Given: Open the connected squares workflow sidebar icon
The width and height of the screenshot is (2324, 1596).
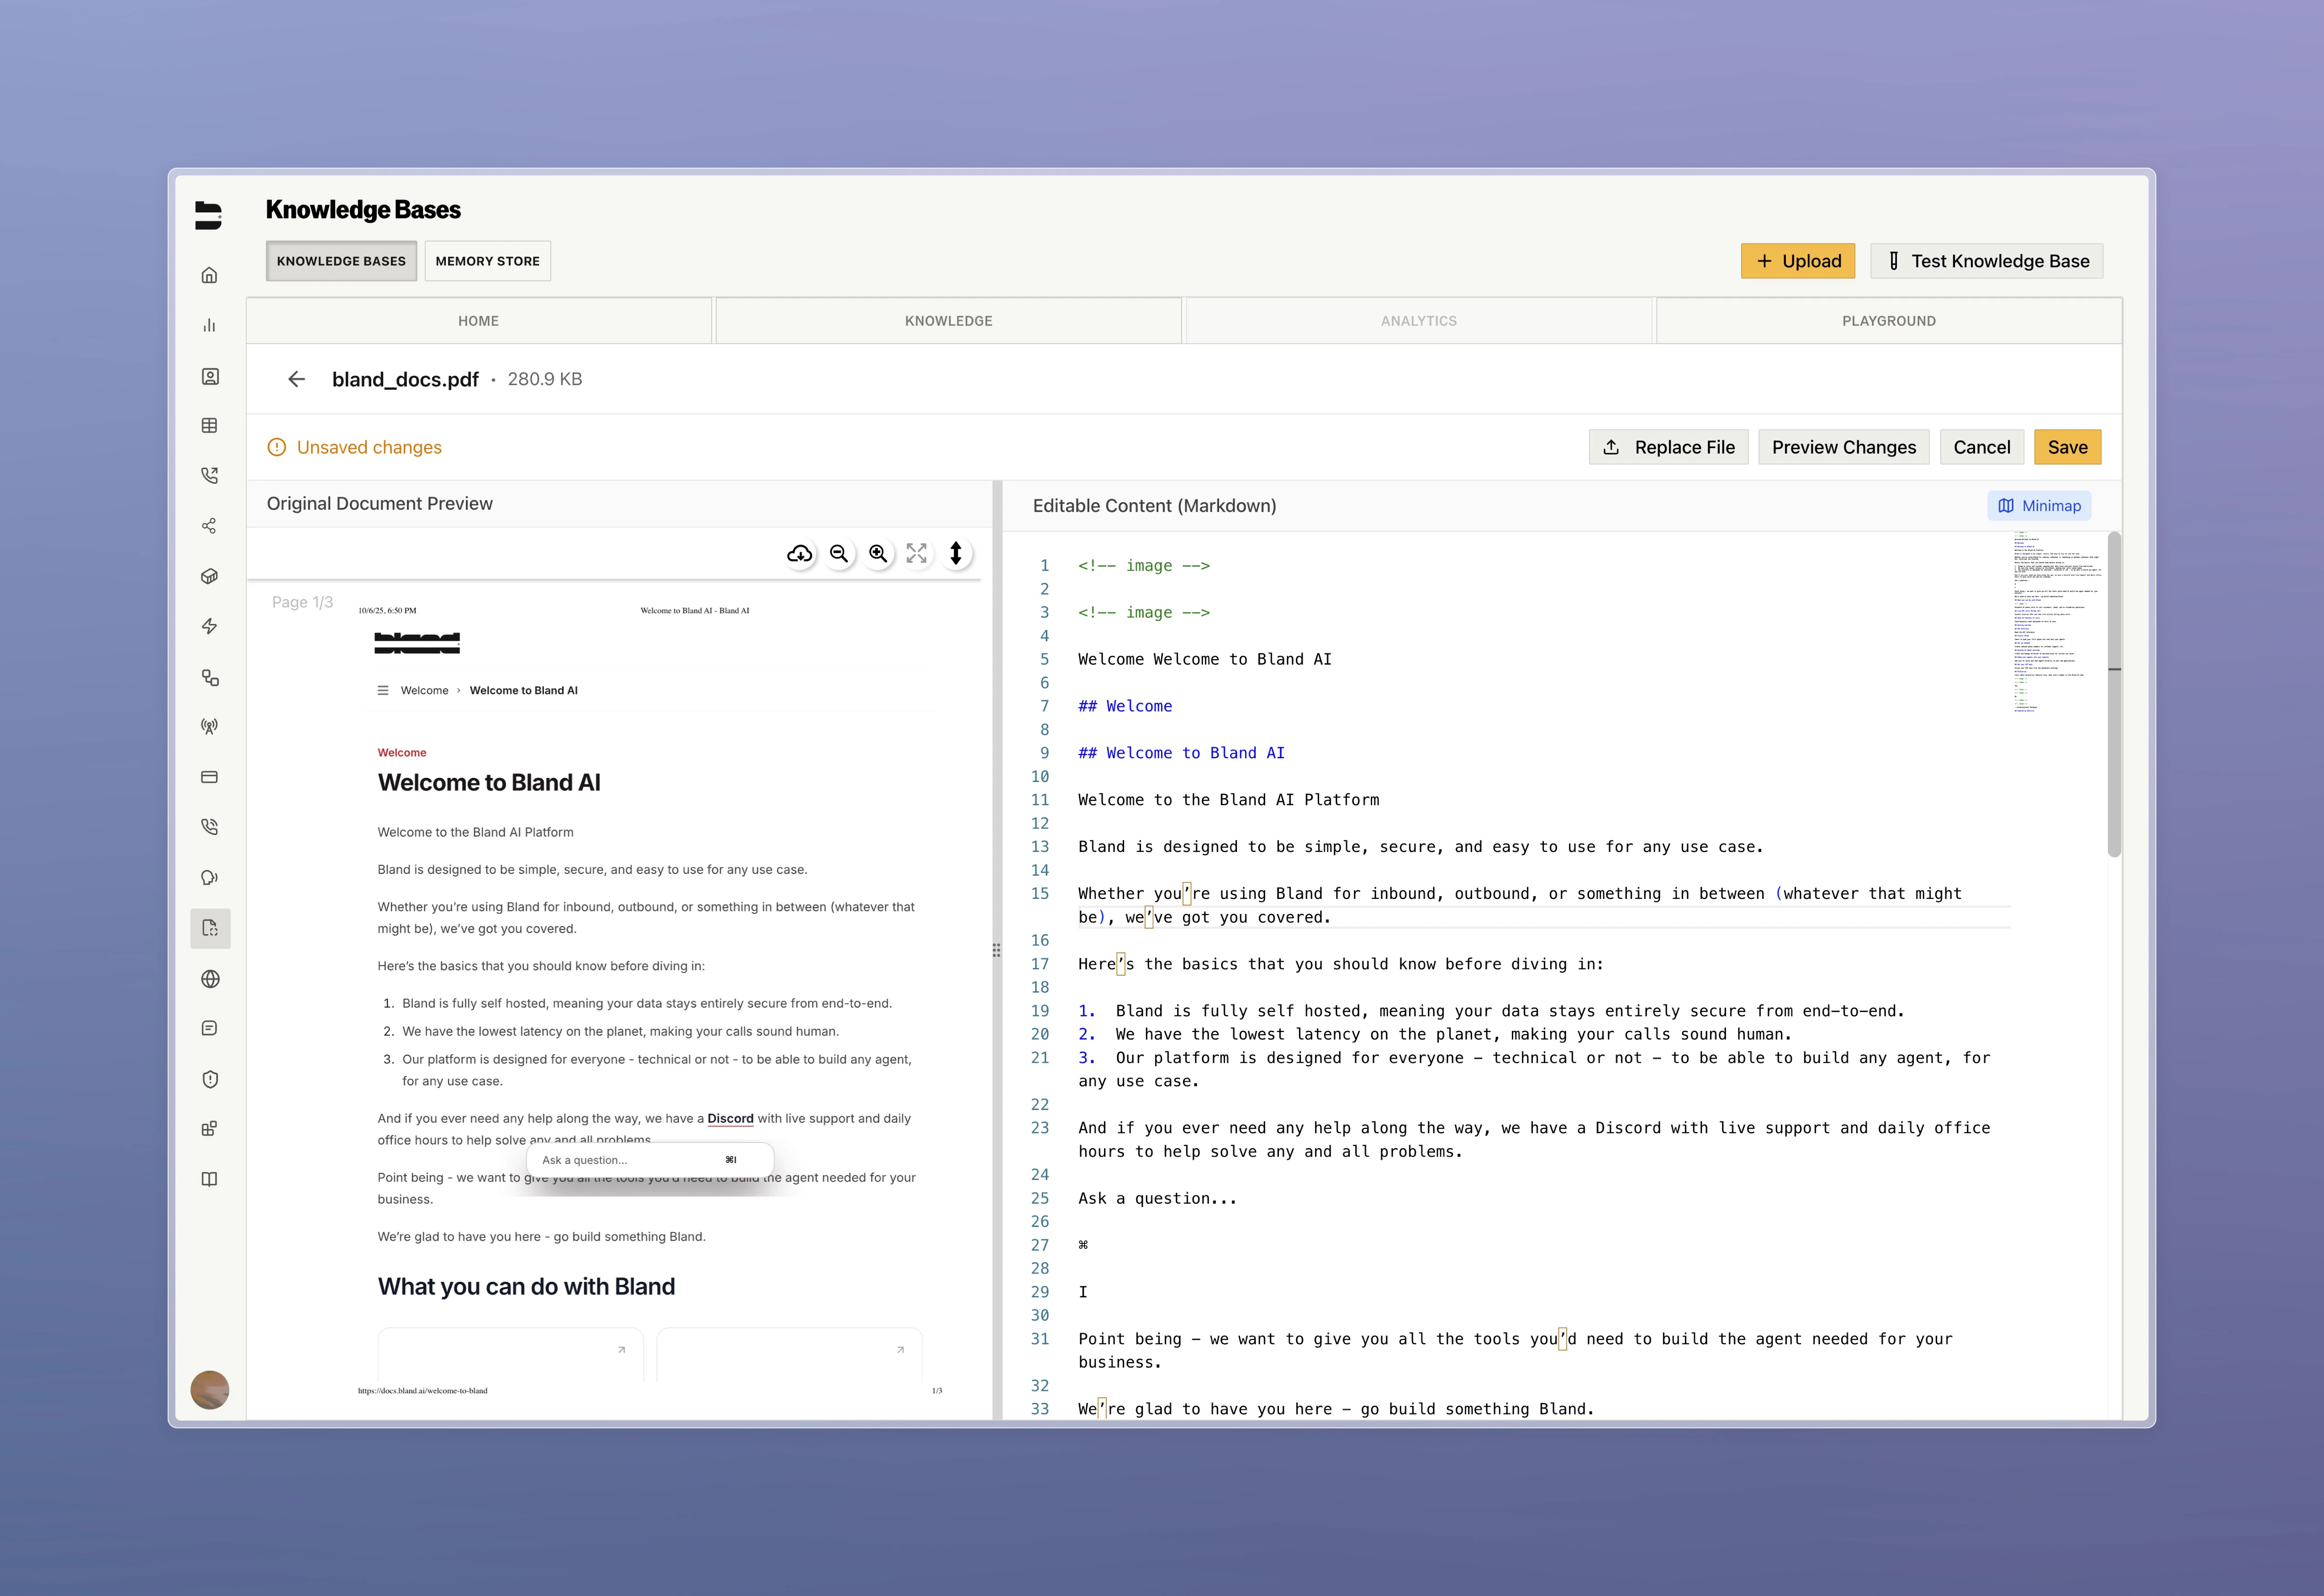Looking at the screenshot, I should coord(209,677).
